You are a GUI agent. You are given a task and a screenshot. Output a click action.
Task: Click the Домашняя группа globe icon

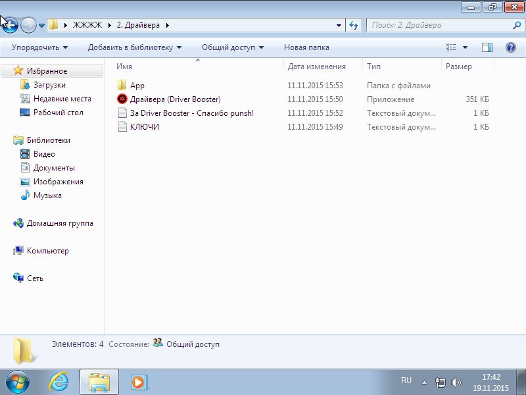[x=18, y=223]
